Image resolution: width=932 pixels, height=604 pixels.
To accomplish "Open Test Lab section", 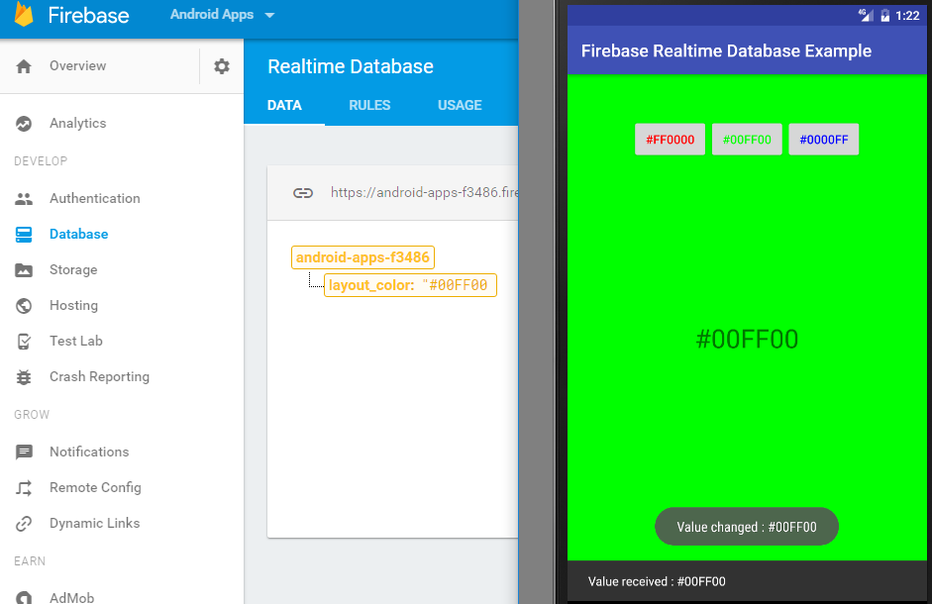I will [x=76, y=341].
